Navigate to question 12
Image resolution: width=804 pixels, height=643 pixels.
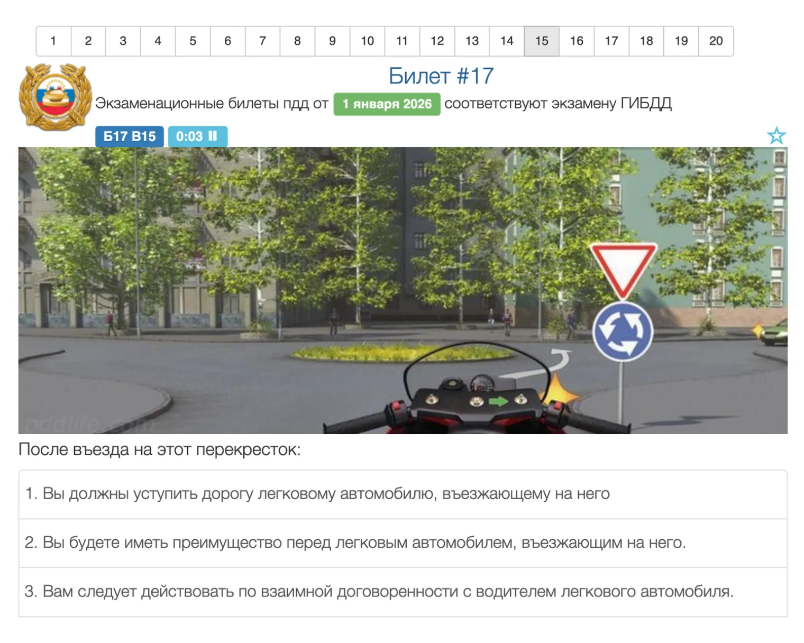click(x=437, y=41)
